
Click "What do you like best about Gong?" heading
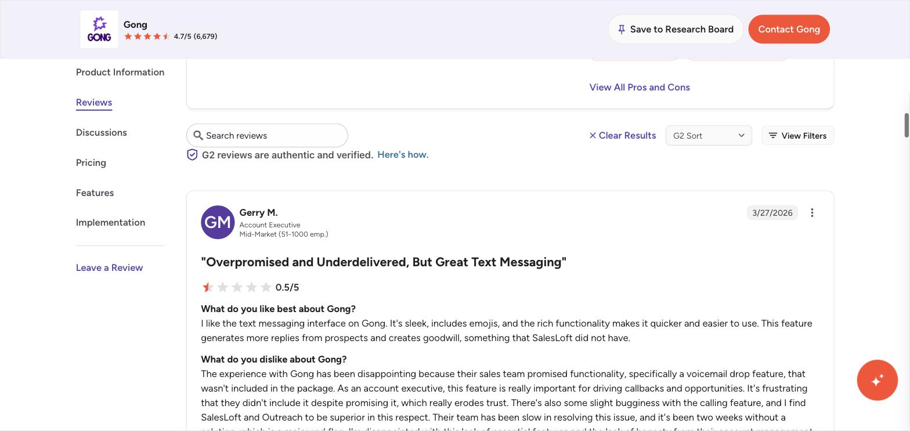[x=278, y=309]
